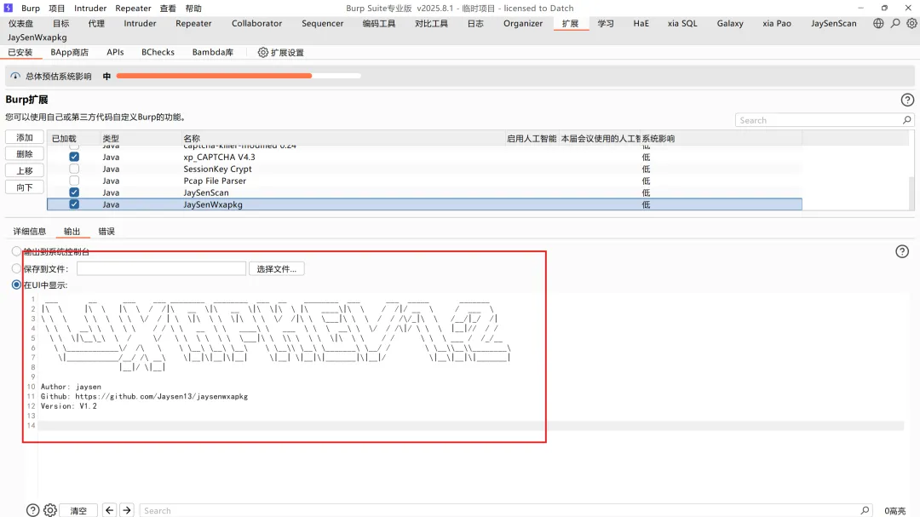The height and width of the screenshot is (517, 920).
Task: Select output to system console radio
Action: click(x=16, y=251)
